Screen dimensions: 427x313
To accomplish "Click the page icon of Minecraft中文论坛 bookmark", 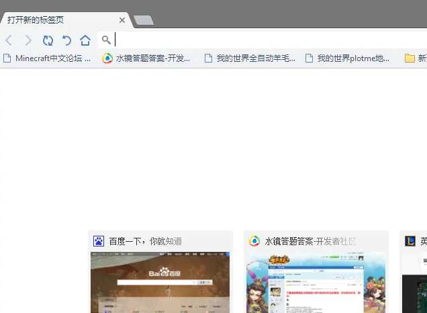I will (x=7, y=58).
